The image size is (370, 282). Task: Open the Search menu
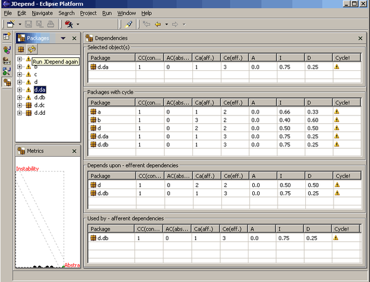click(x=67, y=13)
